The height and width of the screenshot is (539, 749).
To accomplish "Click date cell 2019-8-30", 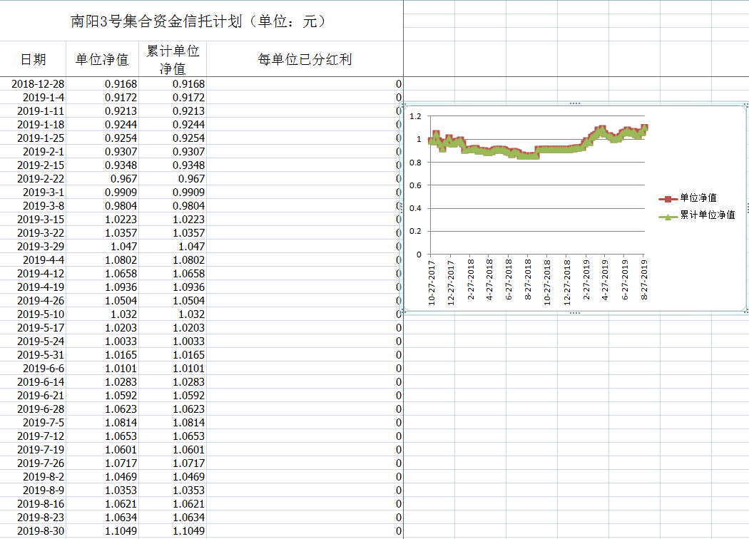I will coord(33,531).
